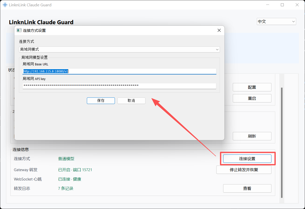The height and width of the screenshot is (209, 305).
Task: Open 连接设置 in connection info
Action: point(247,159)
